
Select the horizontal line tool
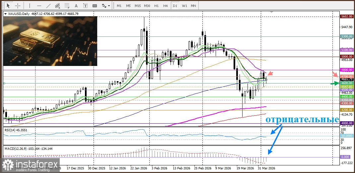pos(38,6)
